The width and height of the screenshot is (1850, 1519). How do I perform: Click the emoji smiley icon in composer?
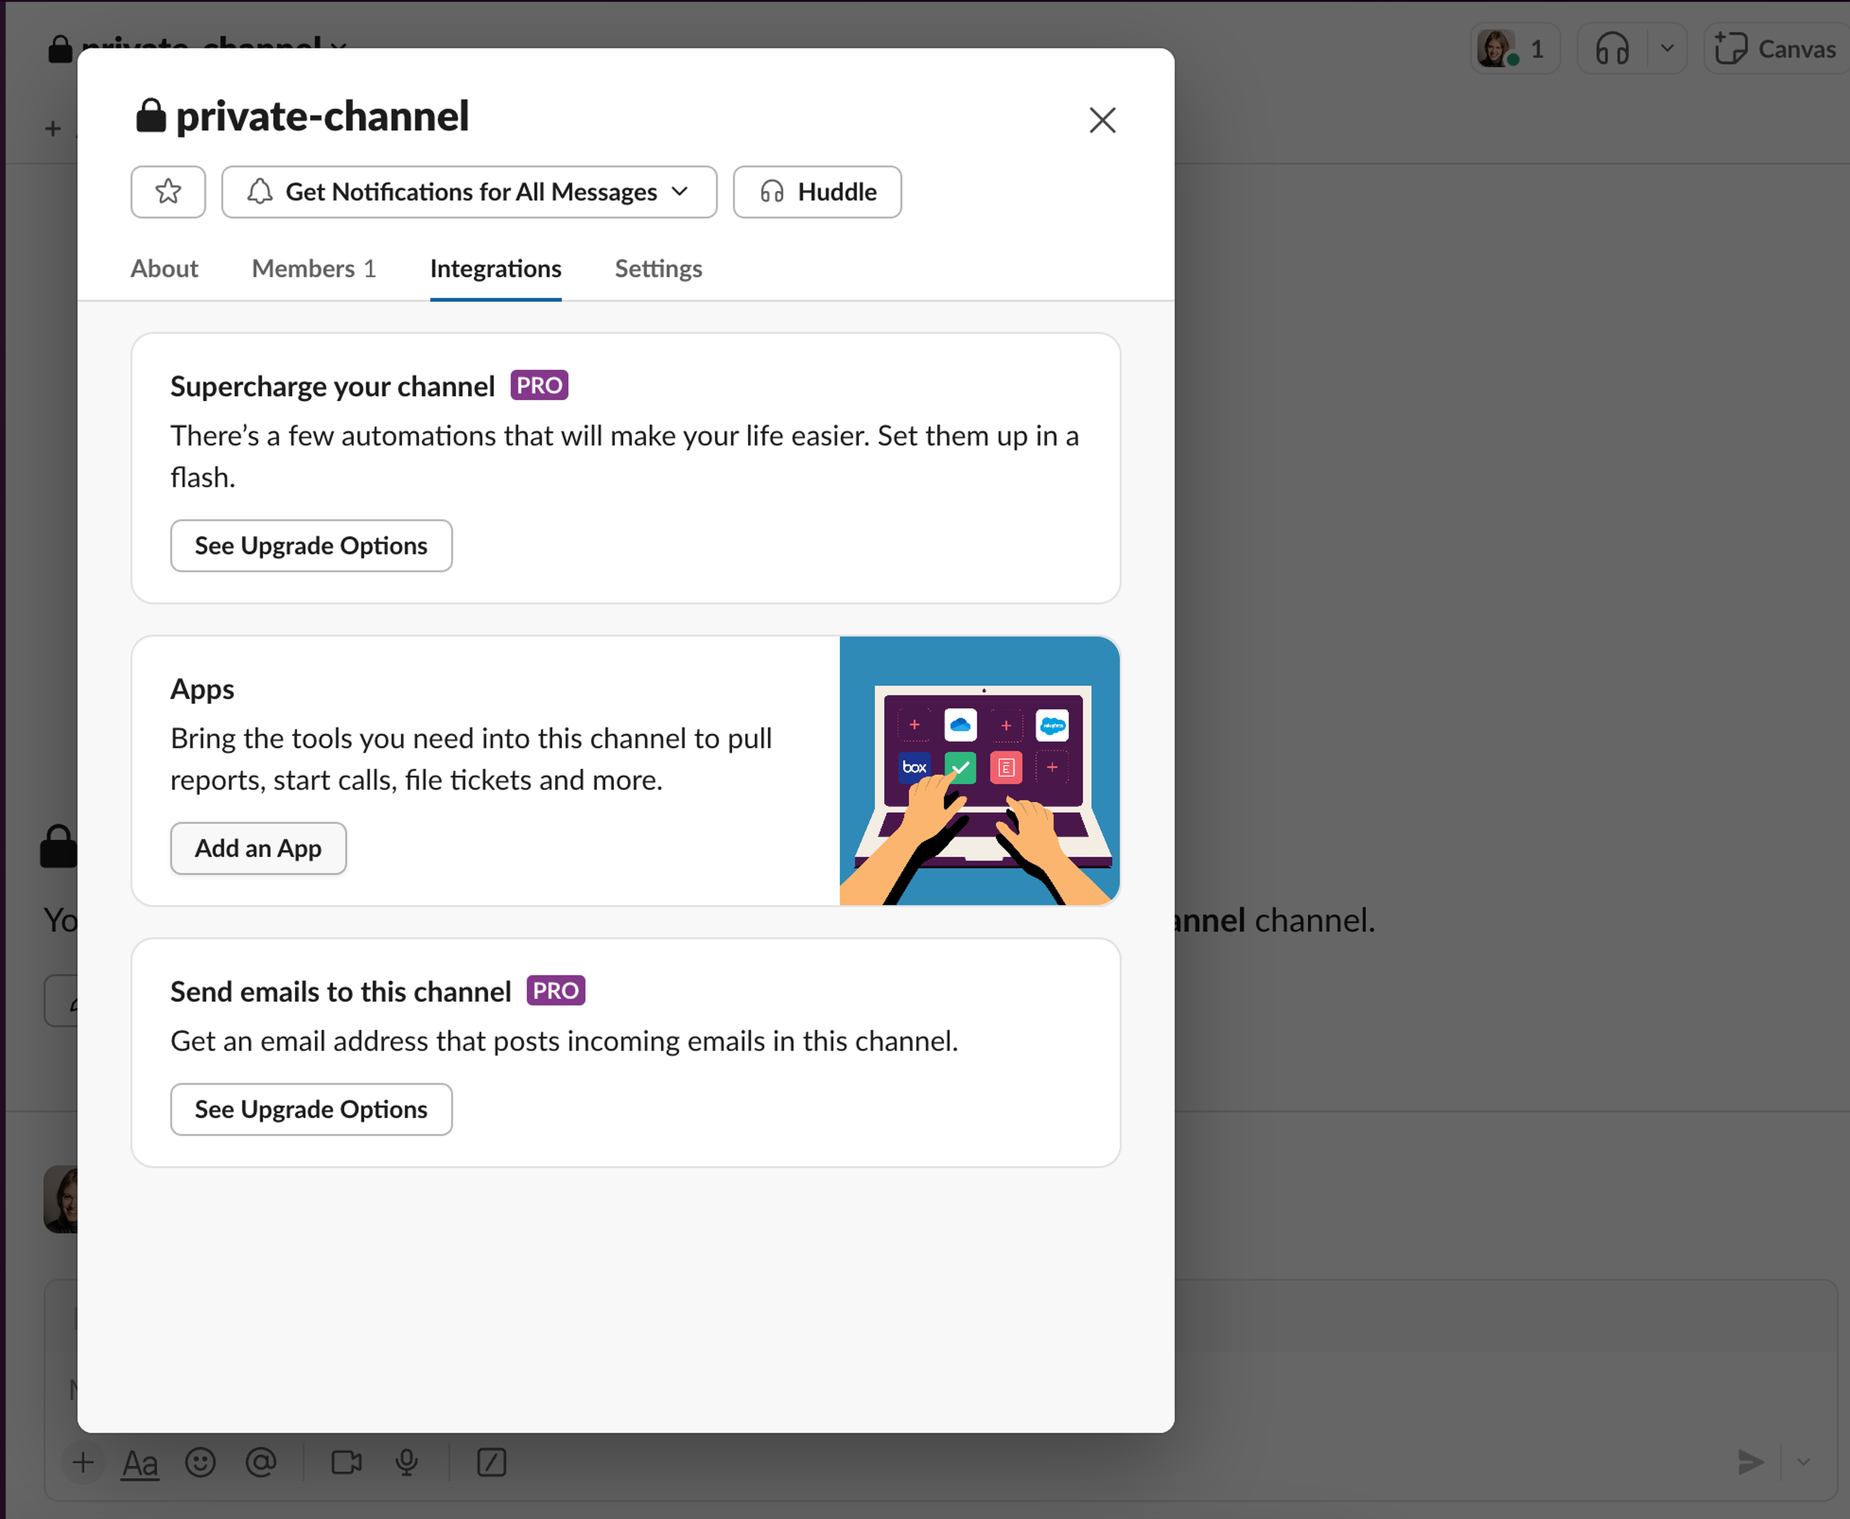(x=200, y=1462)
